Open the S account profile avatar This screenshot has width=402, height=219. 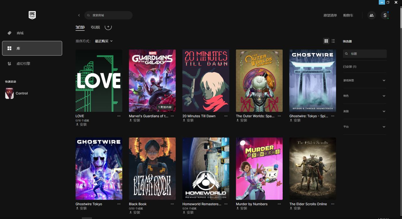click(x=385, y=15)
